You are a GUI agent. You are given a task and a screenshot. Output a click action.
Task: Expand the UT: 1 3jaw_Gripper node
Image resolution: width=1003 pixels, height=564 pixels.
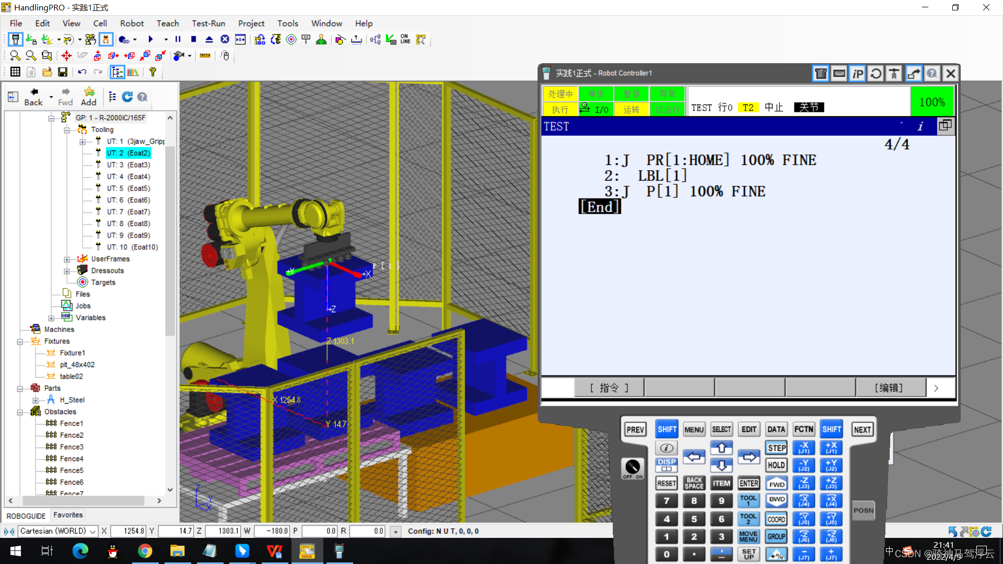click(x=83, y=142)
